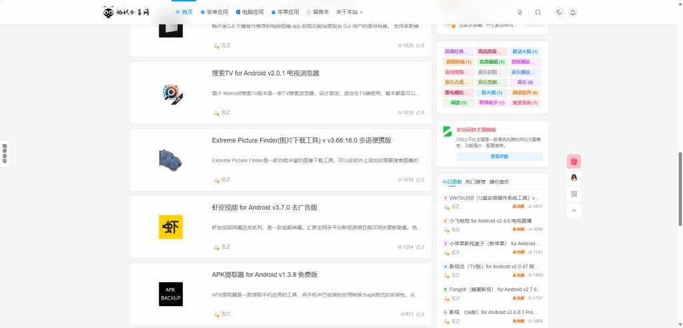Switch to the 今日更新 tab
The height and width of the screenshot is (328, 683).
tap(452, 181)
